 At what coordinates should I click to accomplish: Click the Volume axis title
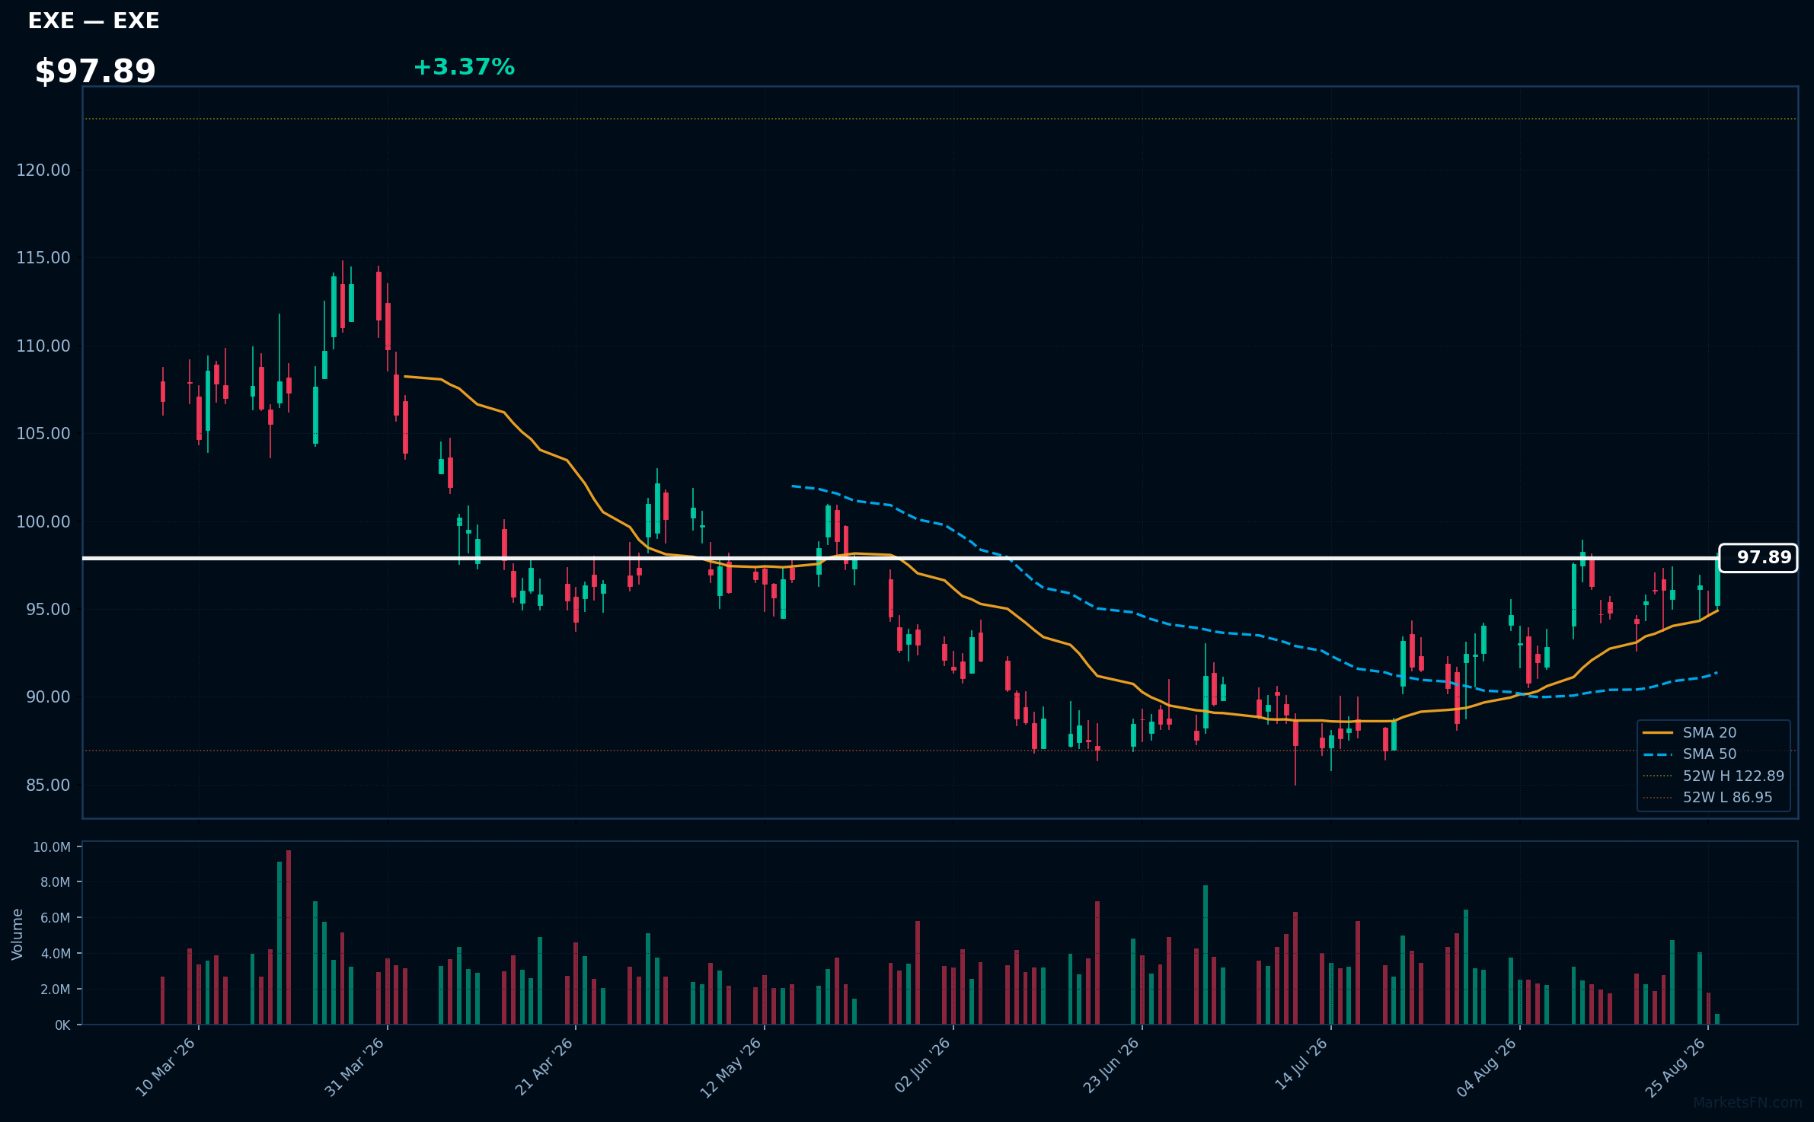click(18, 934)
